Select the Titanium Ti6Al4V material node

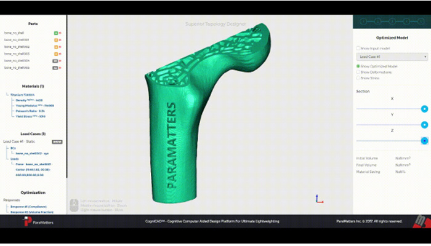[x=23, y=95]
